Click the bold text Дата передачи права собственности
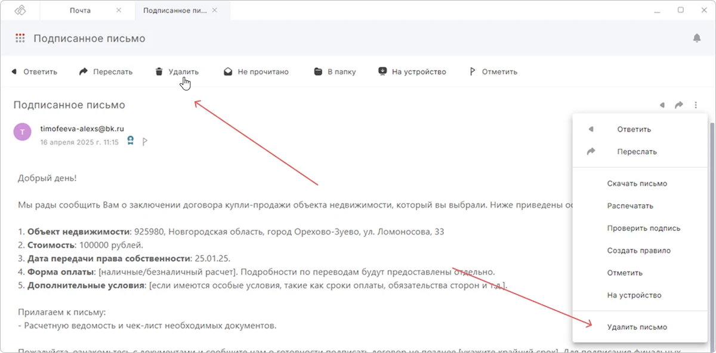Screen dimensions: 716x353 click(109, 258)
